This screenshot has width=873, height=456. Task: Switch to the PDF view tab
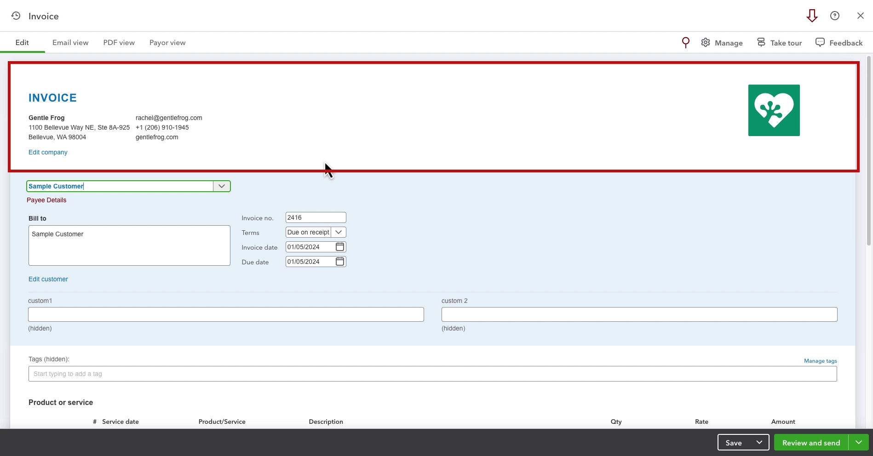coord(119,43)
